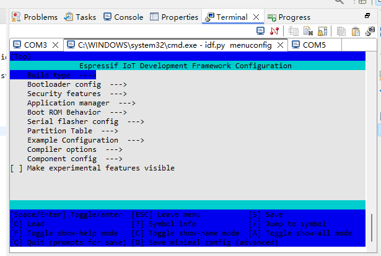The width and height of the screenshot is (381, 256).
Task: Switch to the COM3 terminal tab
Action: coord(30,45)
